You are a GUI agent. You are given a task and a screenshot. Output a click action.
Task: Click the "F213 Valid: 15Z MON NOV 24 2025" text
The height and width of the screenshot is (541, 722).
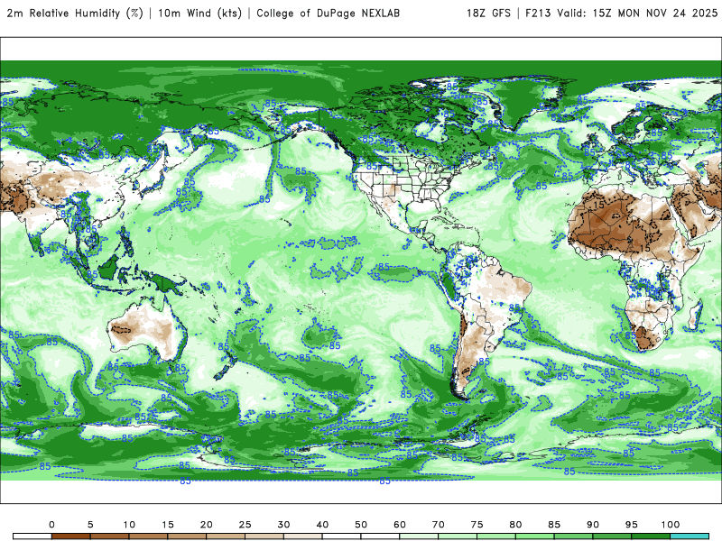click(621, 14)
